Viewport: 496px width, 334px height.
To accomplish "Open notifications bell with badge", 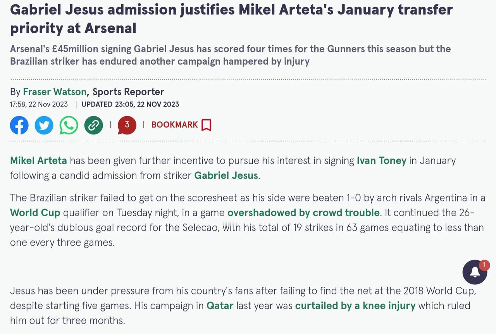I will click(475, 272).
